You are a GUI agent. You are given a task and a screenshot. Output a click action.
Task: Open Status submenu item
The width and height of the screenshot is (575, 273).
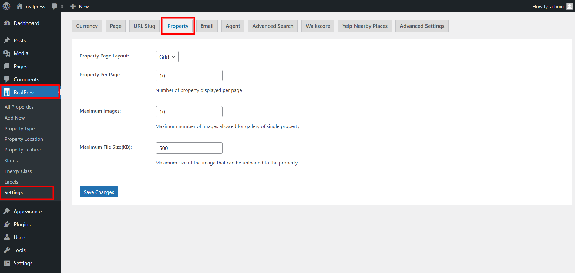pyautogui.click(x=11, y=161)
